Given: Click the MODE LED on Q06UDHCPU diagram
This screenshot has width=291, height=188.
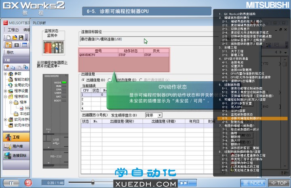Looking at the screenshot, I should tap(64, 82).
